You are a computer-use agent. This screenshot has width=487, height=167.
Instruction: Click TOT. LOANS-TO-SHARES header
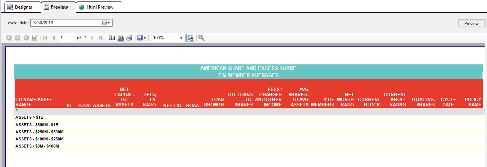coord(240,100)
